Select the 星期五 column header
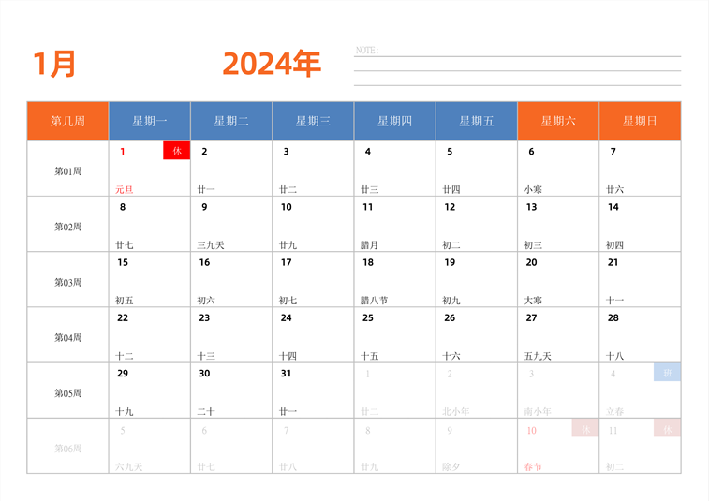The width and height of the screenshot is (709, 501). tap(477, 121)
